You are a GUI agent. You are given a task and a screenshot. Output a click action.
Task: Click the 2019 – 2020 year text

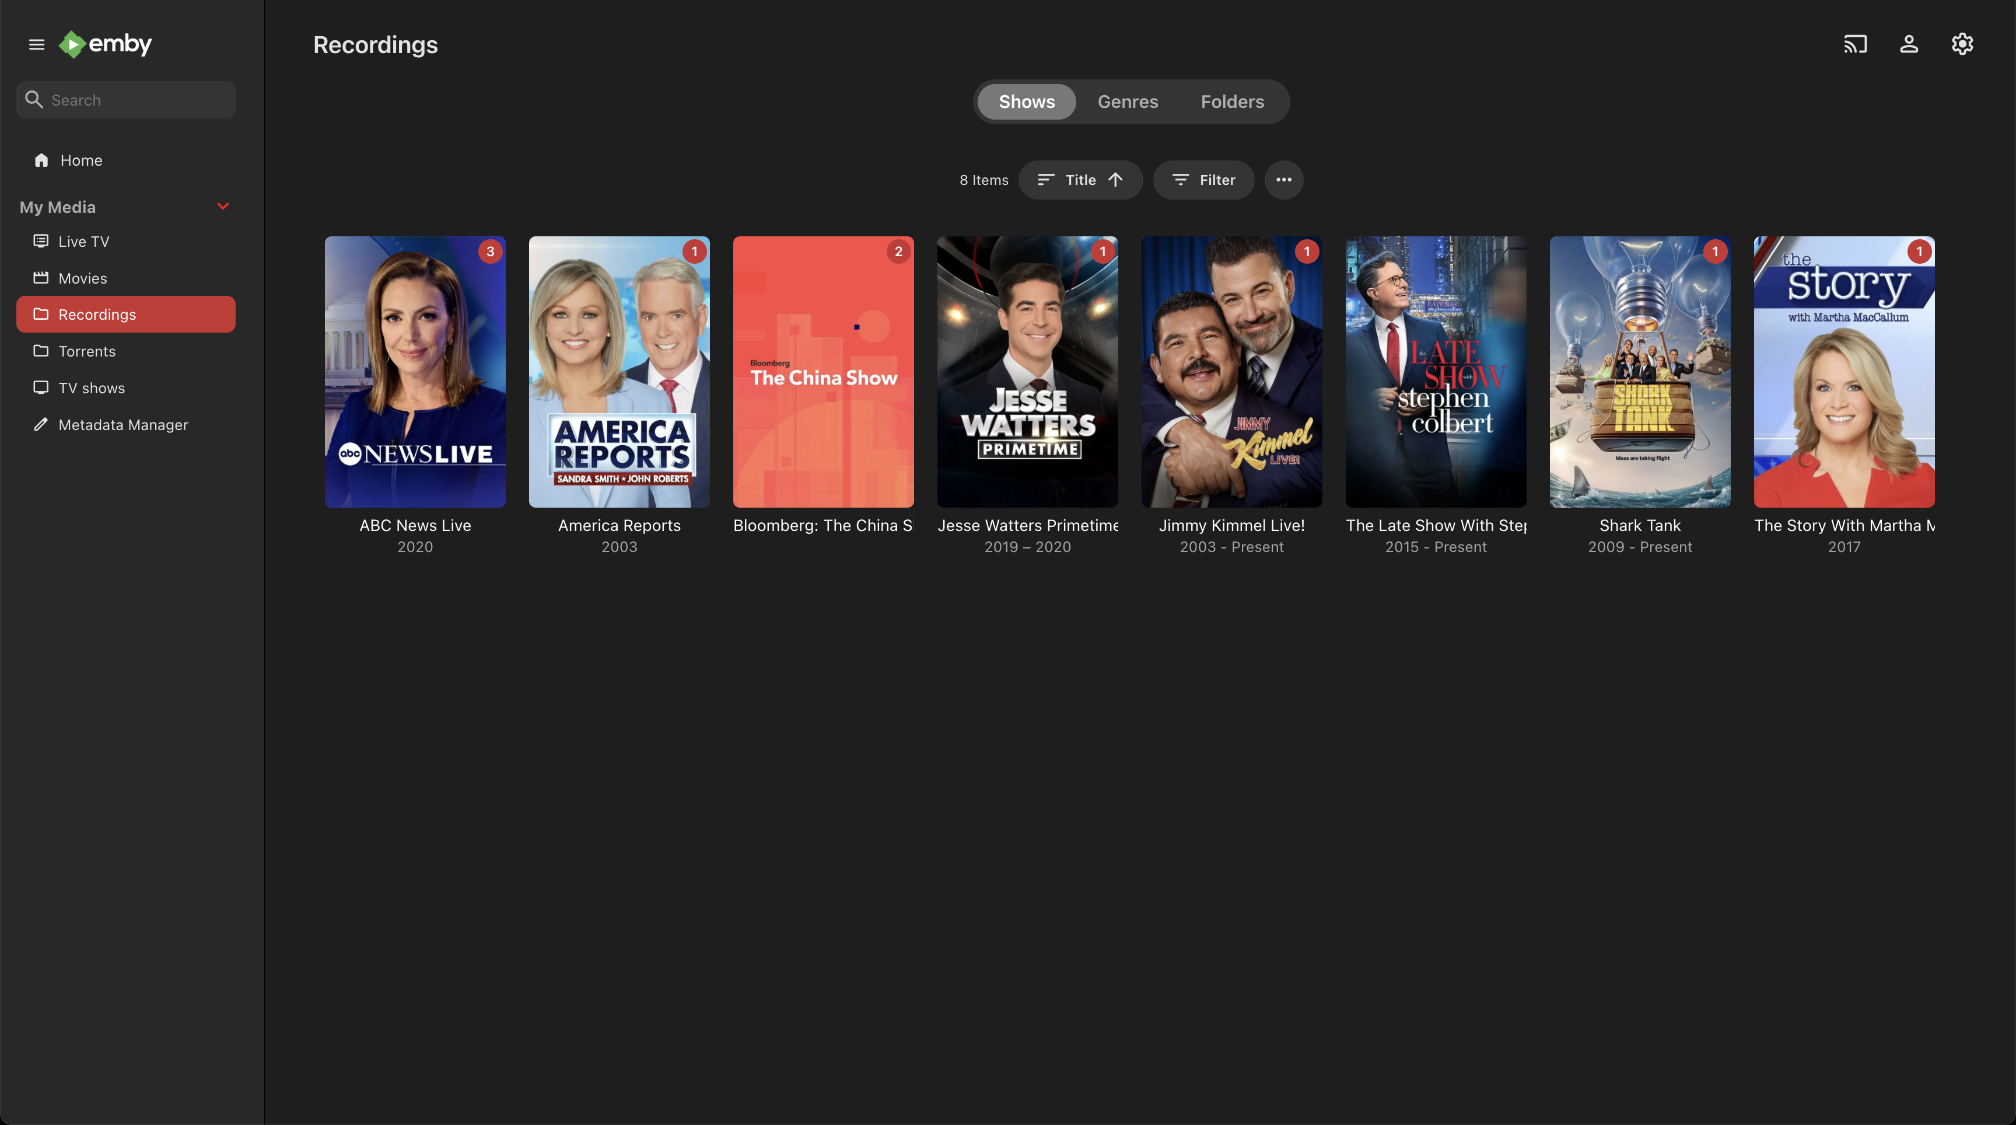click(1028, 546)
